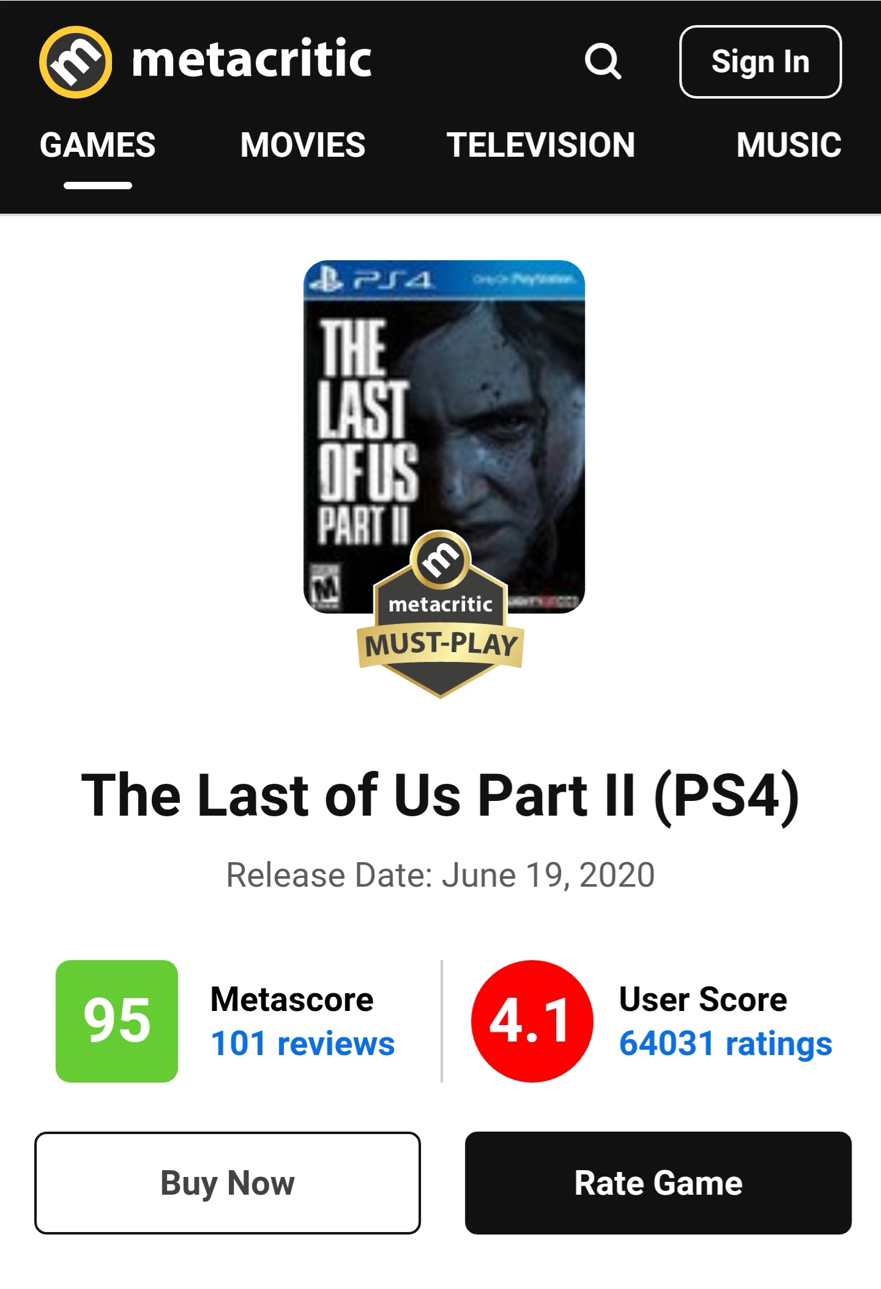Click the Rate Game button
Viewport: 881px width, 1289px height.
(x=658, y=1182)
